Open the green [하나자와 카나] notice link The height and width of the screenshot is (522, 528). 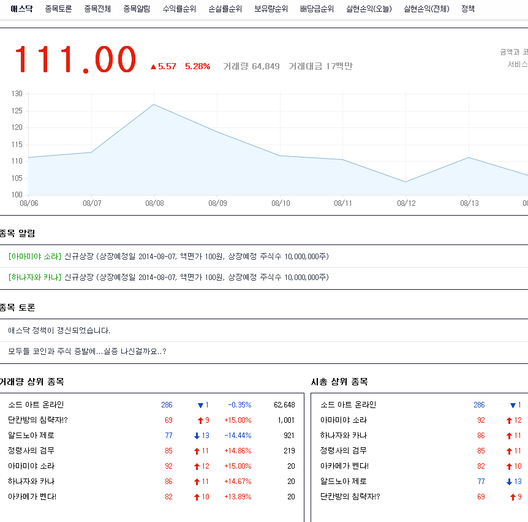pyautogui.click(x=35, y=278)
